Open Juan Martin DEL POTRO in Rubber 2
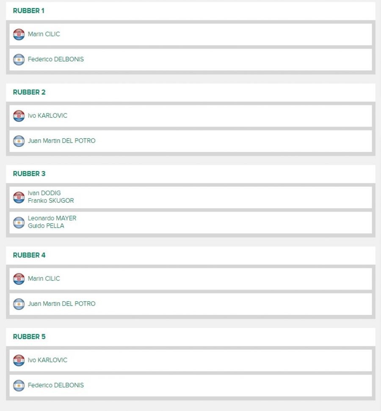The height and width of the screenshot is (411, 381). tap(62, 141)
